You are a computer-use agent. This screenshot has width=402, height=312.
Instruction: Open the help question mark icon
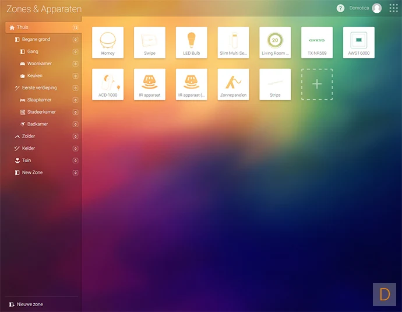pos(340,8)
